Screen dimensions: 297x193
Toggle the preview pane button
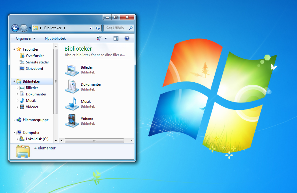[x=116, y=38]
